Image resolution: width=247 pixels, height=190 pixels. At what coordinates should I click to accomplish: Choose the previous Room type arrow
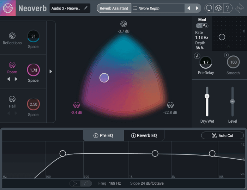tap(9, 79)
